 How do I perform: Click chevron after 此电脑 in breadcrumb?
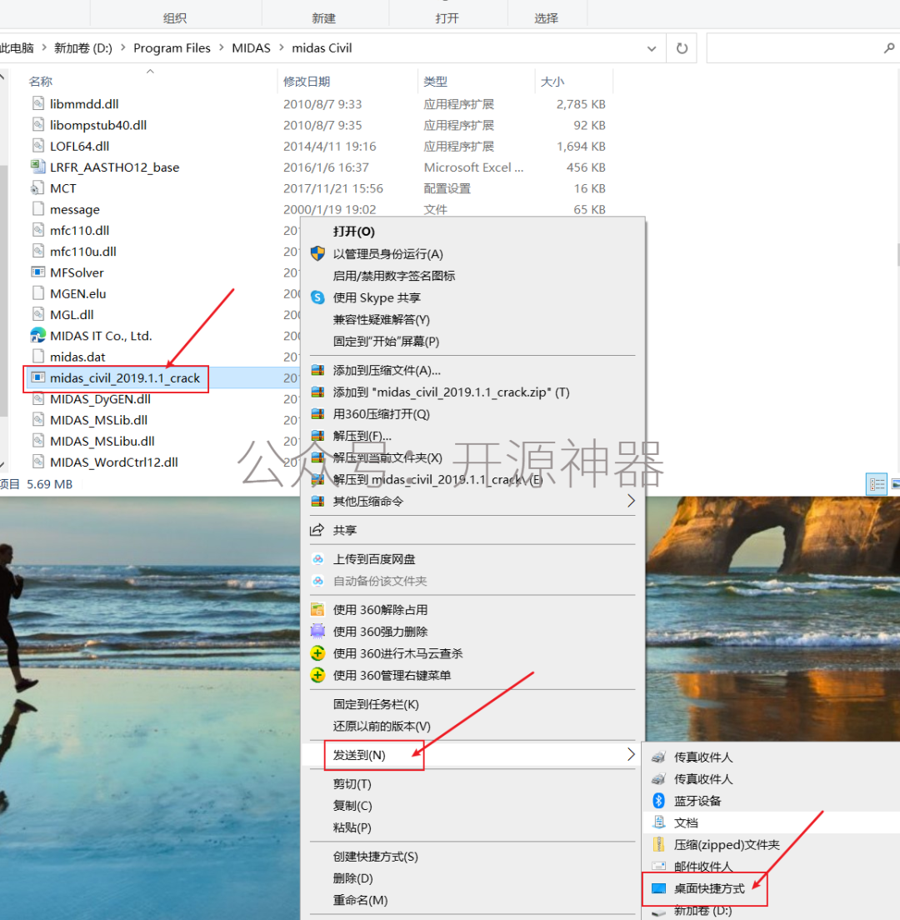click(x=44, y=48)
